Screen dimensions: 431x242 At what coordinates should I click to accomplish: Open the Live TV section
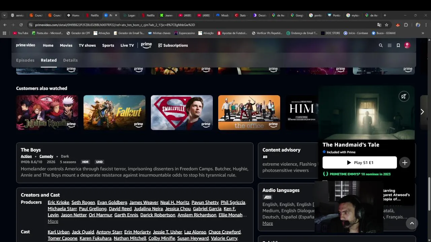[x=127, y=45]
